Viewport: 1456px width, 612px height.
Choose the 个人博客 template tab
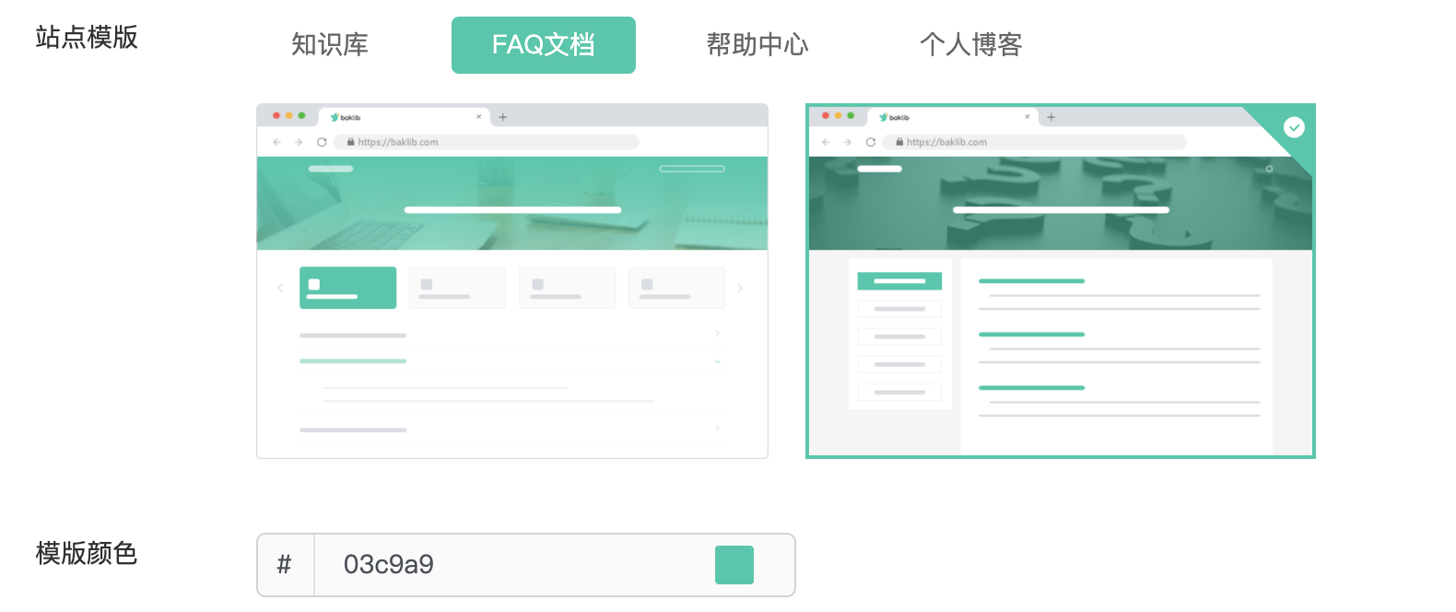[x=971, y=44]
